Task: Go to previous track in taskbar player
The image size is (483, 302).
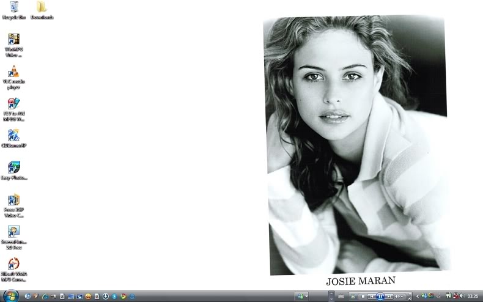Action: pos(371,296)
